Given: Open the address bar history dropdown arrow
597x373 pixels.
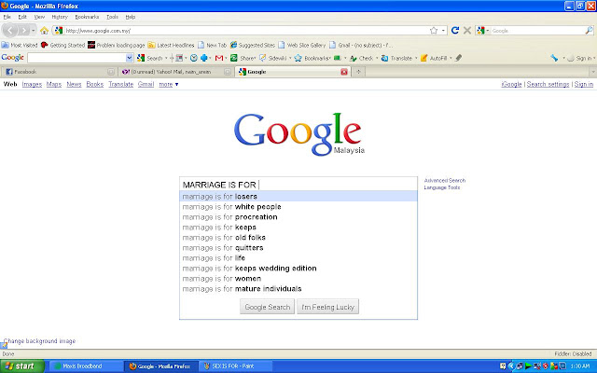Looking at the screenshot, I should [443, 31].
